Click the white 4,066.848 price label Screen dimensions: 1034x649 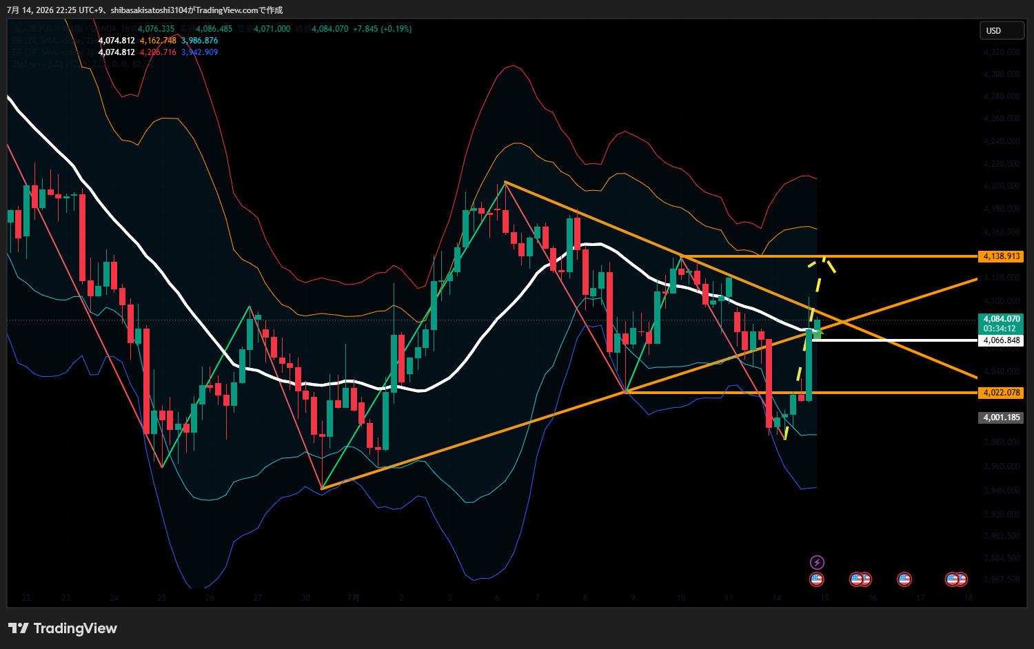(x=1001, y=340)
